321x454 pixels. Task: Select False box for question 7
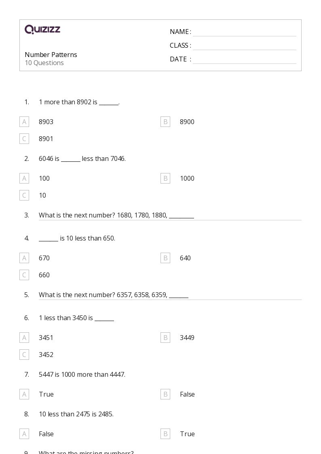point(165,394)
